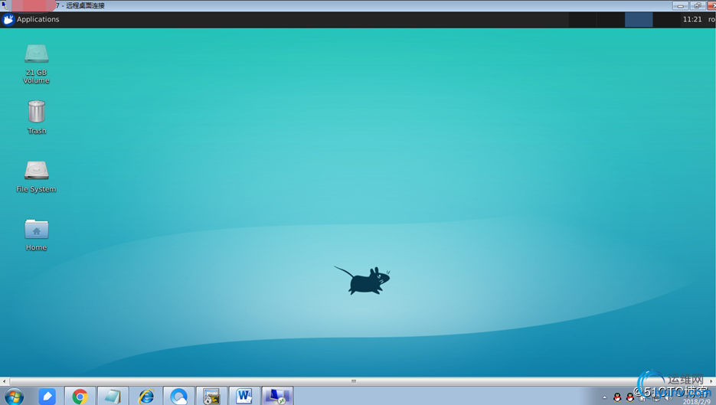The width and height of the screenshot is (716, 405).
Task: Click the horizontal scrollbar right arrow
Action: point(711,381)
